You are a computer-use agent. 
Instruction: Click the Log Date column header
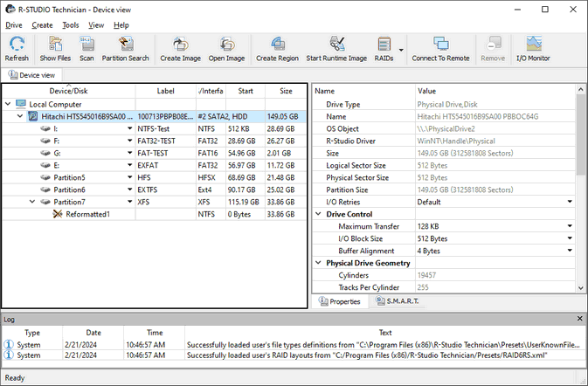93,333
